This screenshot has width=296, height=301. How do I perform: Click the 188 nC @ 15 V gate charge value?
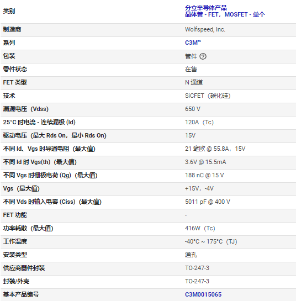tap(204, 175)
